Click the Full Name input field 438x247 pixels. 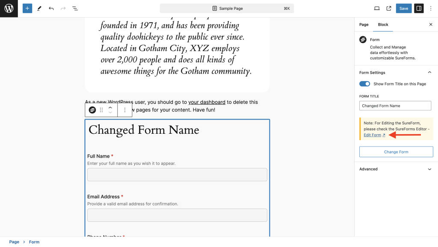[177, 174]
